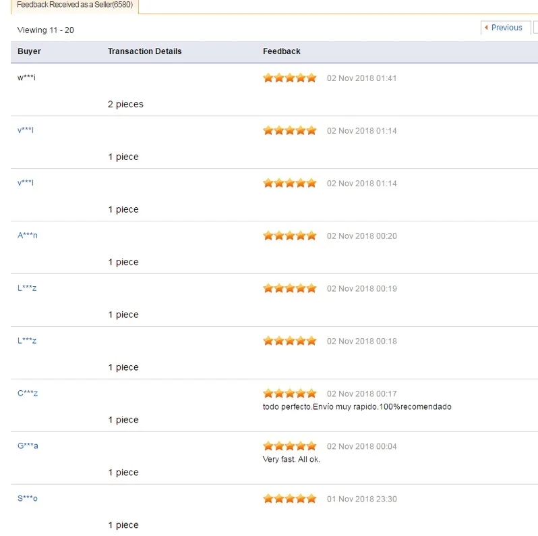Click the star rating on S***o's feedback
The width and height of the screenshot is (538, 536).
(290, 499)
